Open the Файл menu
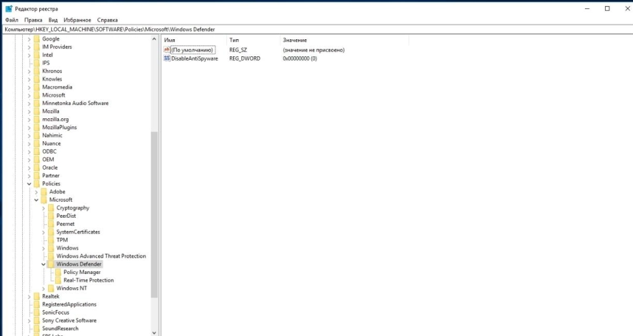Screen dimensions: 633x336 click(x=11, y=20)
